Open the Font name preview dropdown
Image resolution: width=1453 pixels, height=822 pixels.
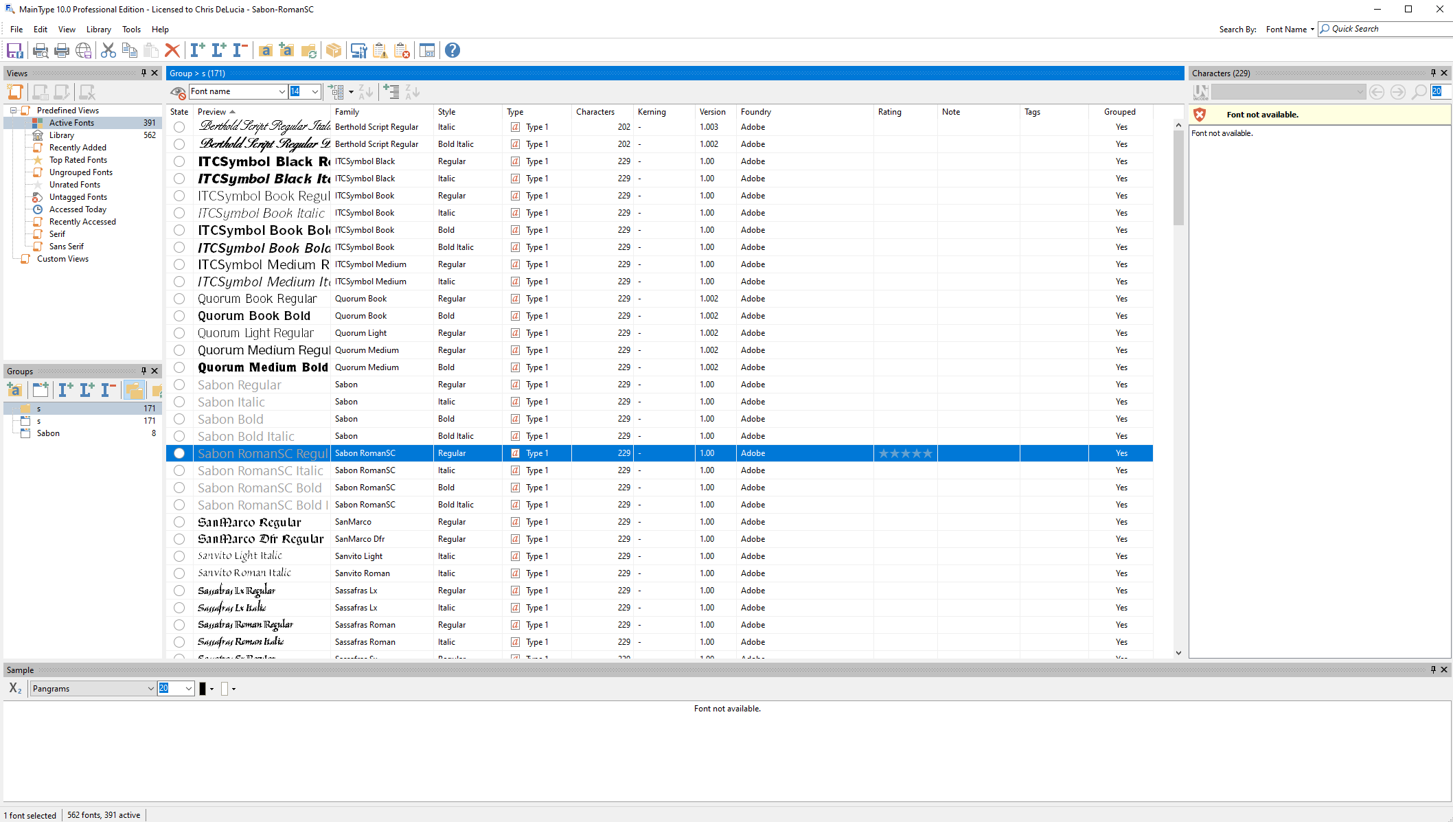pyautogui.click(x=282, y=91)
